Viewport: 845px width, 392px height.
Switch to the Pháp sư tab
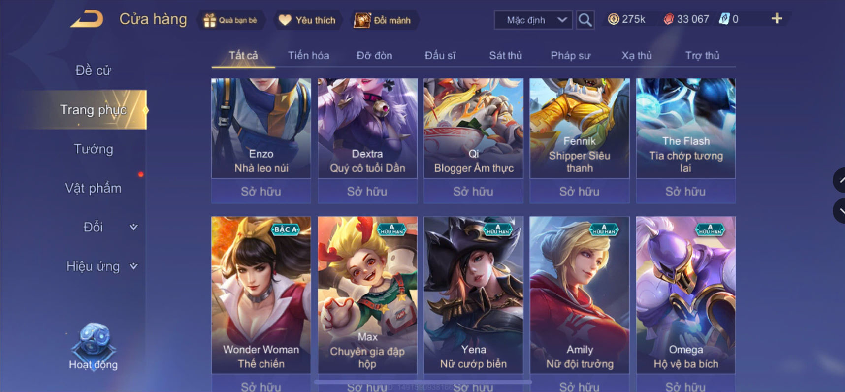pyautogui.click(x=570, y=55)
